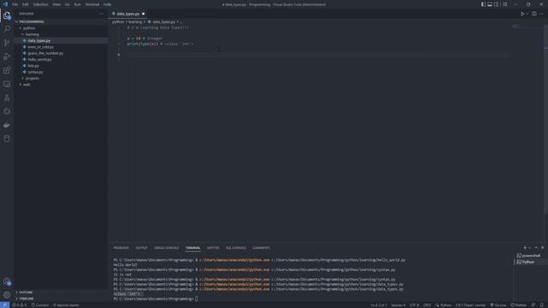Image resolution: width=548 pixels, height=308 pixels.
Task: Open the Selection menu
Action: [40, 4]
